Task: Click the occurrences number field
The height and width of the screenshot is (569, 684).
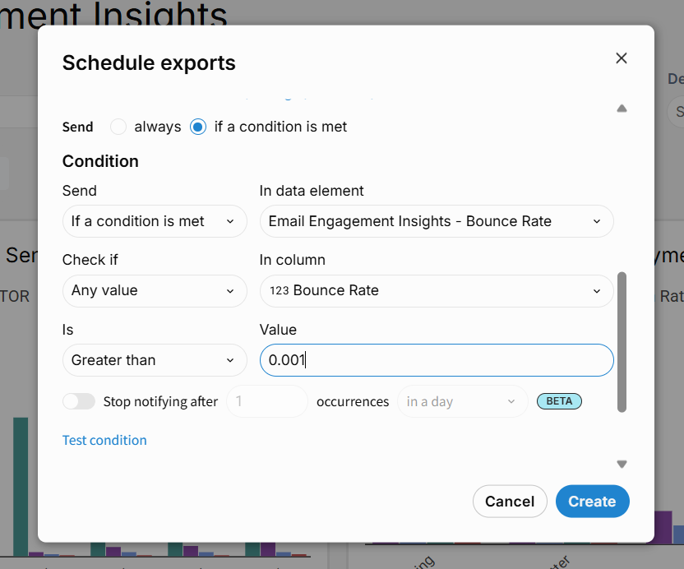Action: coord(266,401)
